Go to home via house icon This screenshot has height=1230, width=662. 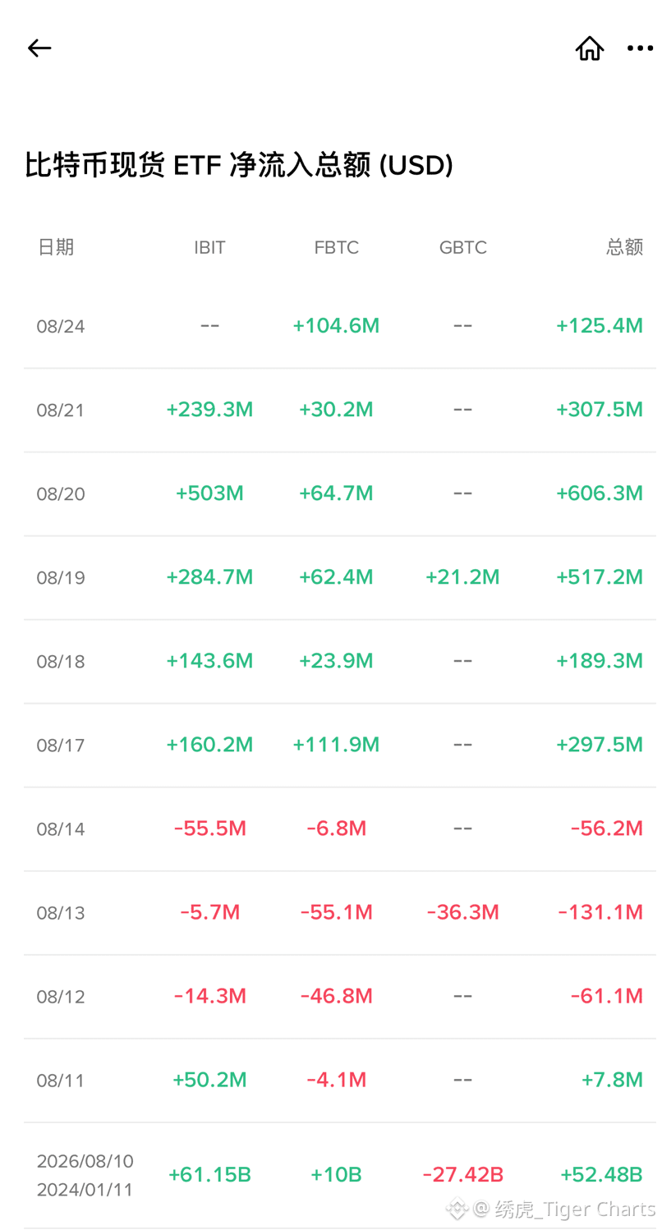[x=589, y=48]
